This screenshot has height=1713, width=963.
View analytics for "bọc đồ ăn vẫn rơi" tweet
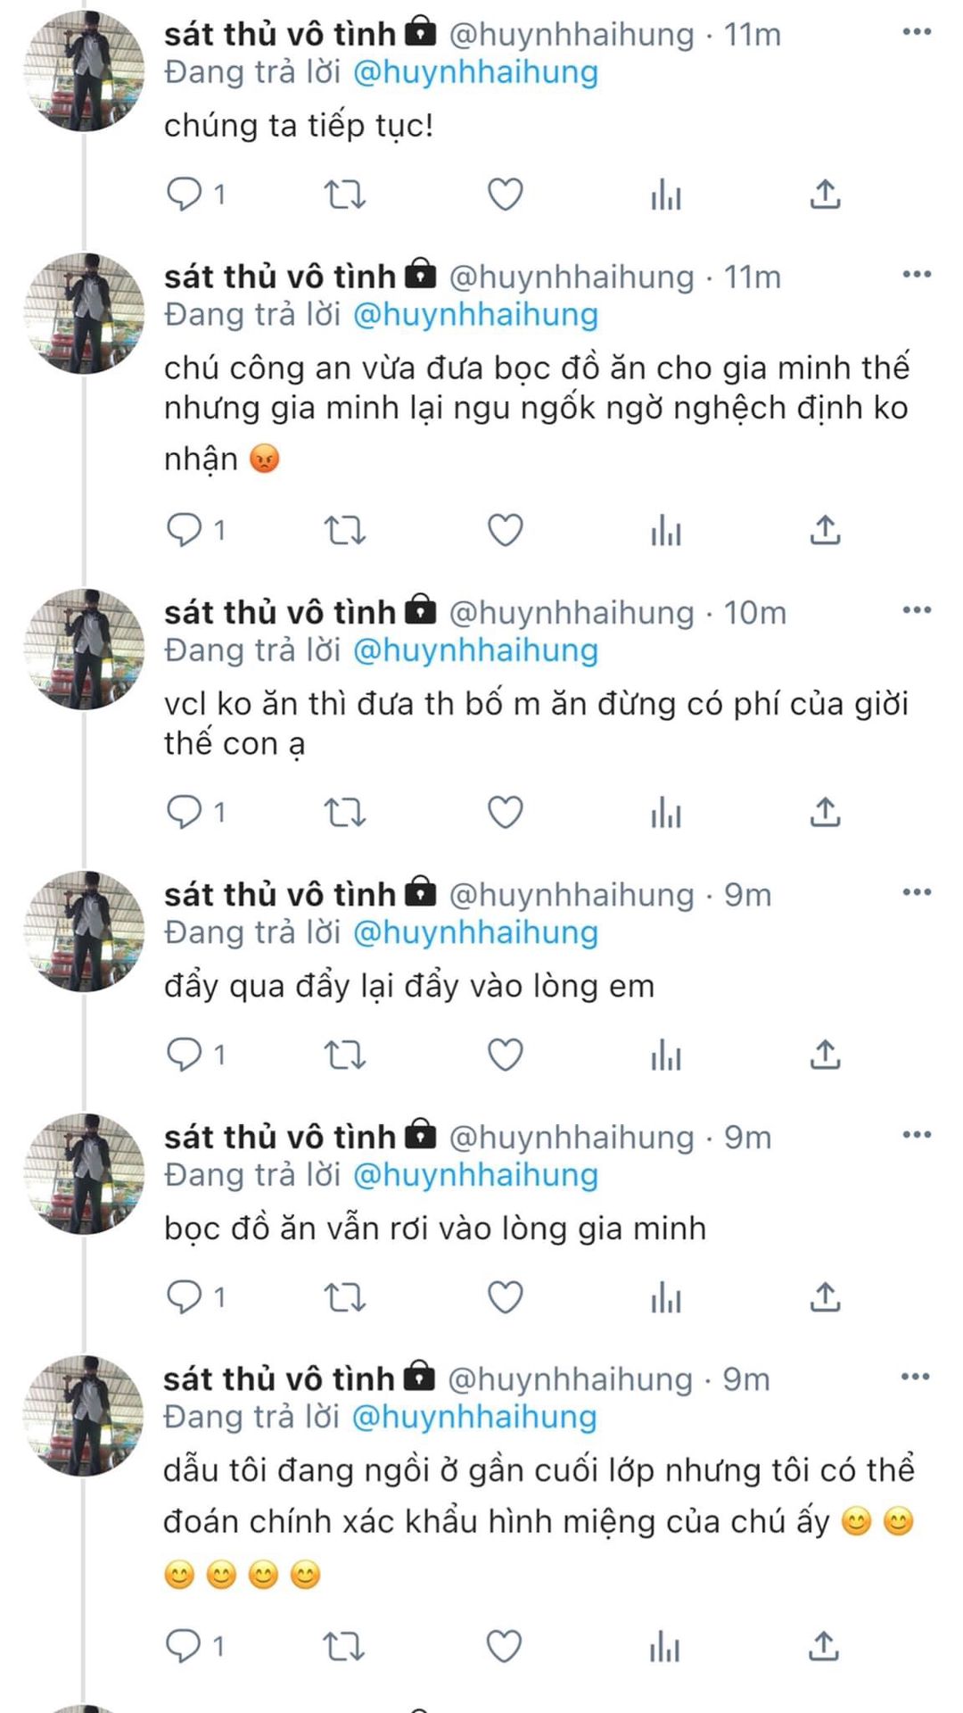click(x=665, y=1297)
